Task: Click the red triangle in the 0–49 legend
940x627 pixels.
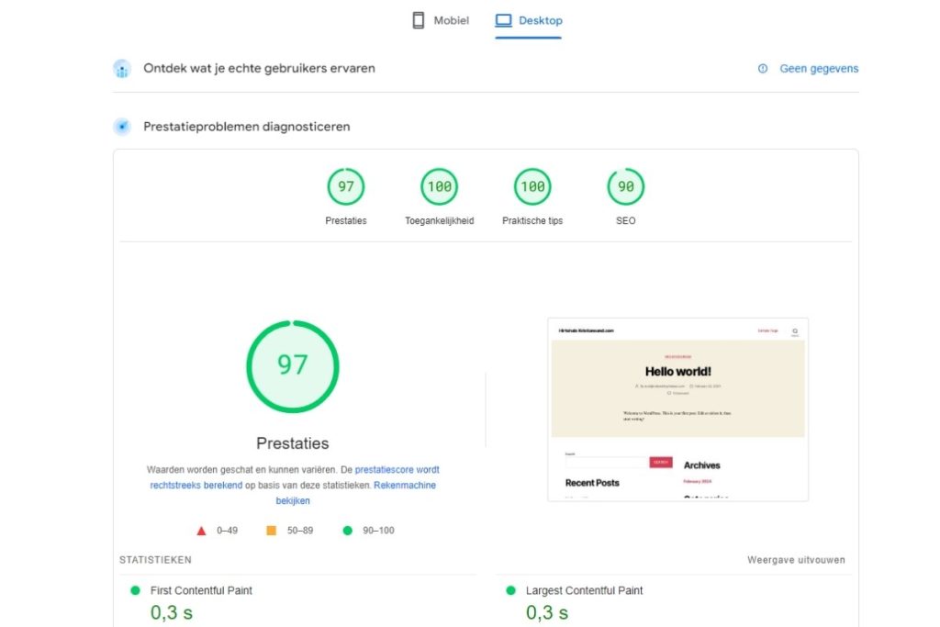Action: point(200,530)
